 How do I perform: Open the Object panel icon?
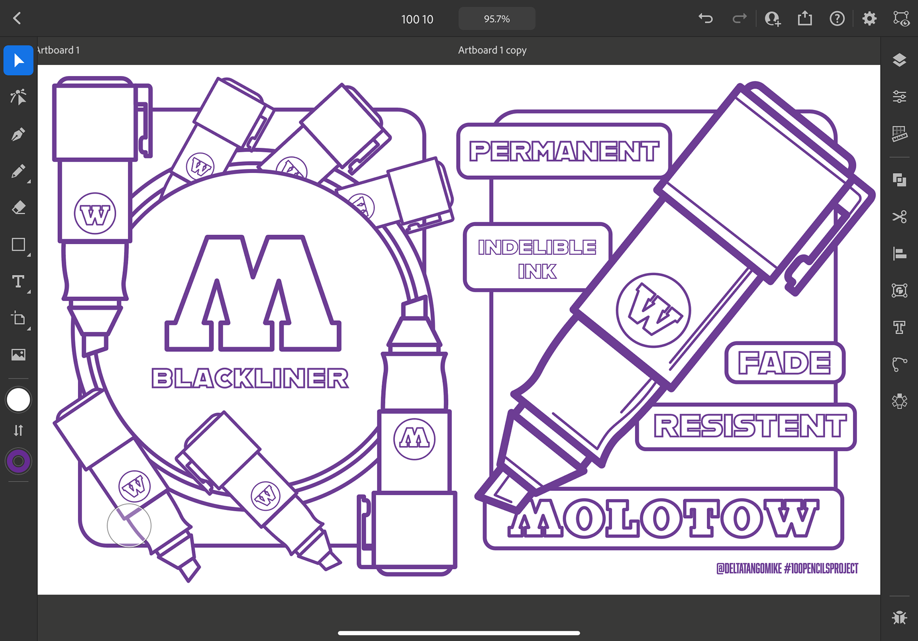point(899,290)
